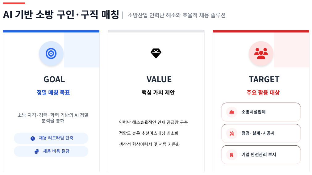Click the AI 기반 소방 구인·구직 매칭 title

61,15
